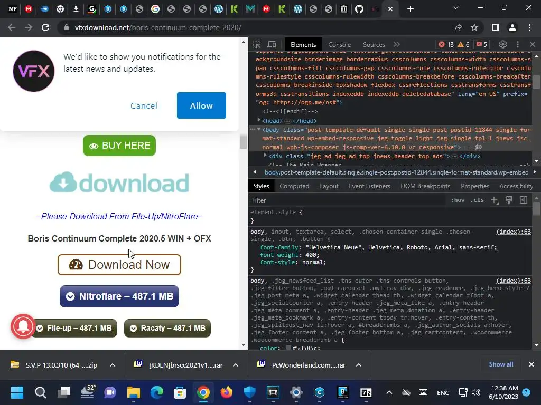The width and height of the screenshot is (541, 405).
Task: Click Nitroflare – 487.1 MB link
Action: 119,296
